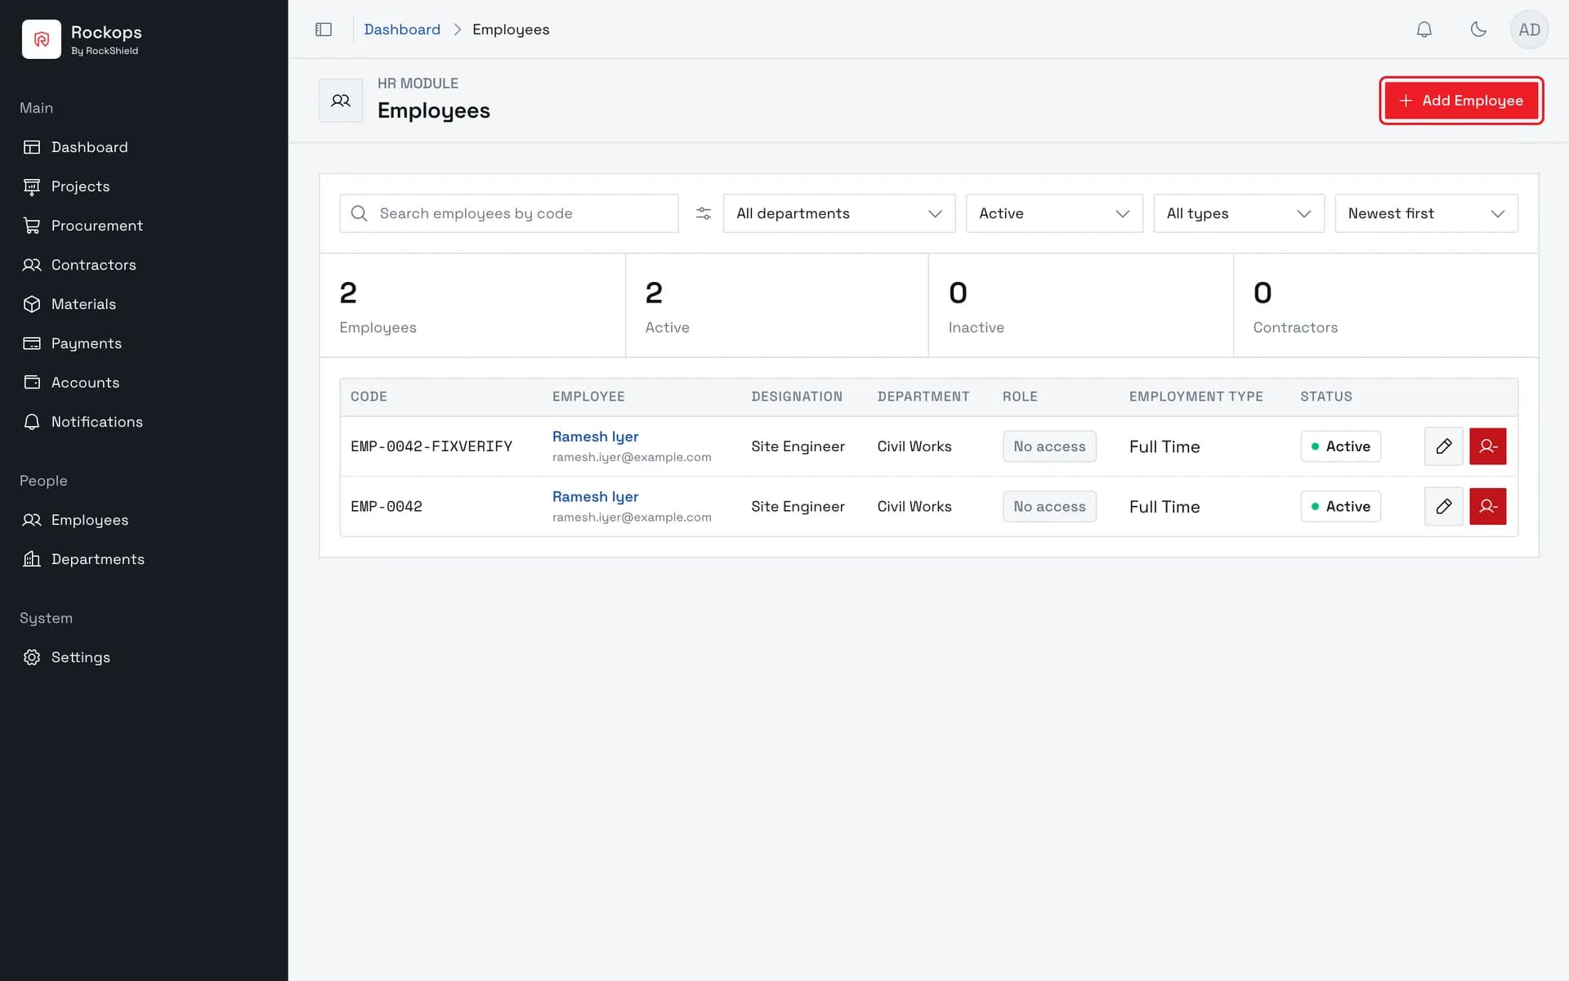
Task: Click Employees text in breadcrumb
Action: [511, 29]
